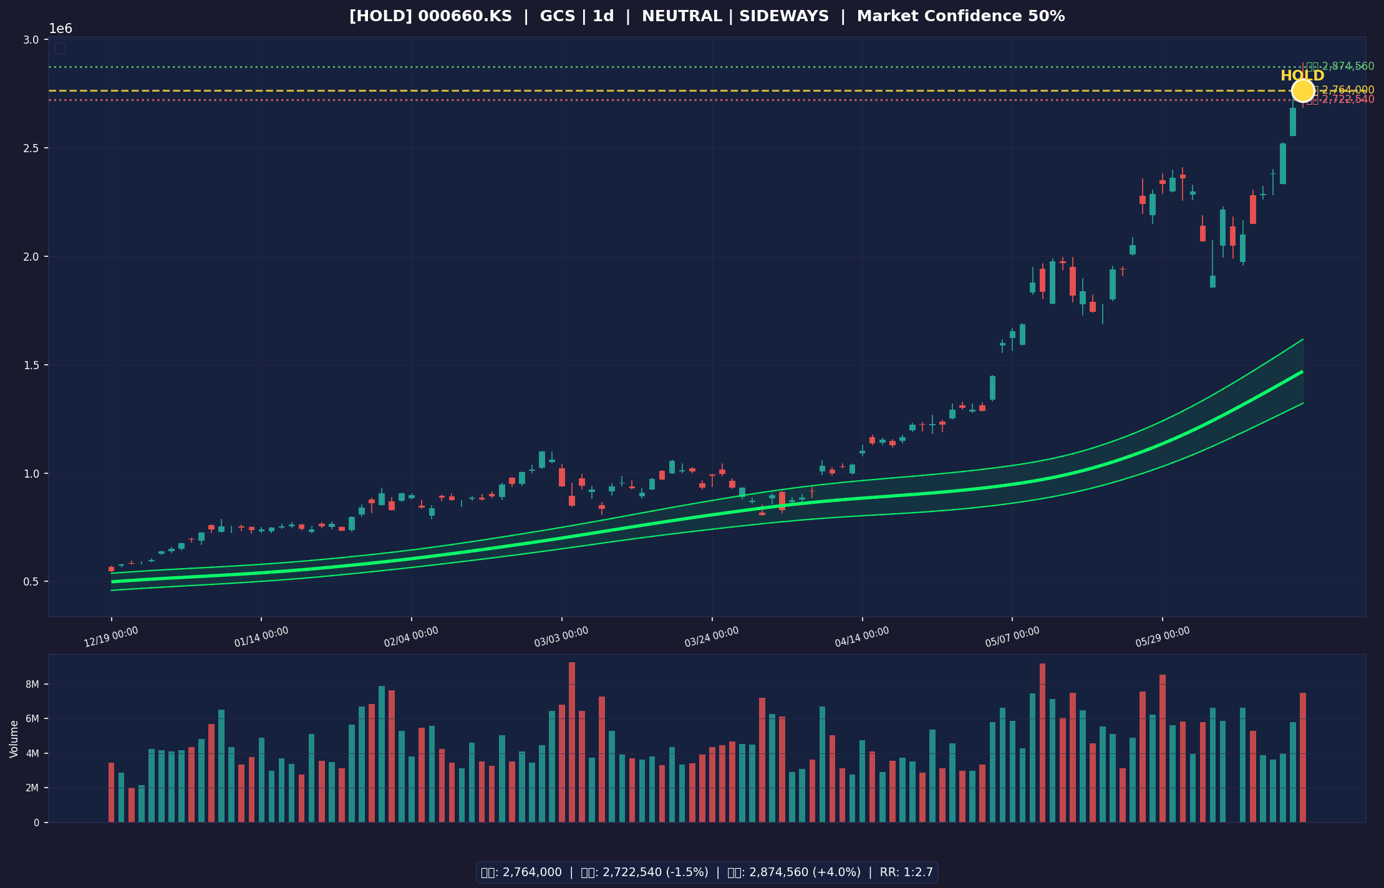Click the bottom summary box showing RR: 1:2.7
Image resolution: width=1384 pixels, height=888 pixels.
[707, 872]
